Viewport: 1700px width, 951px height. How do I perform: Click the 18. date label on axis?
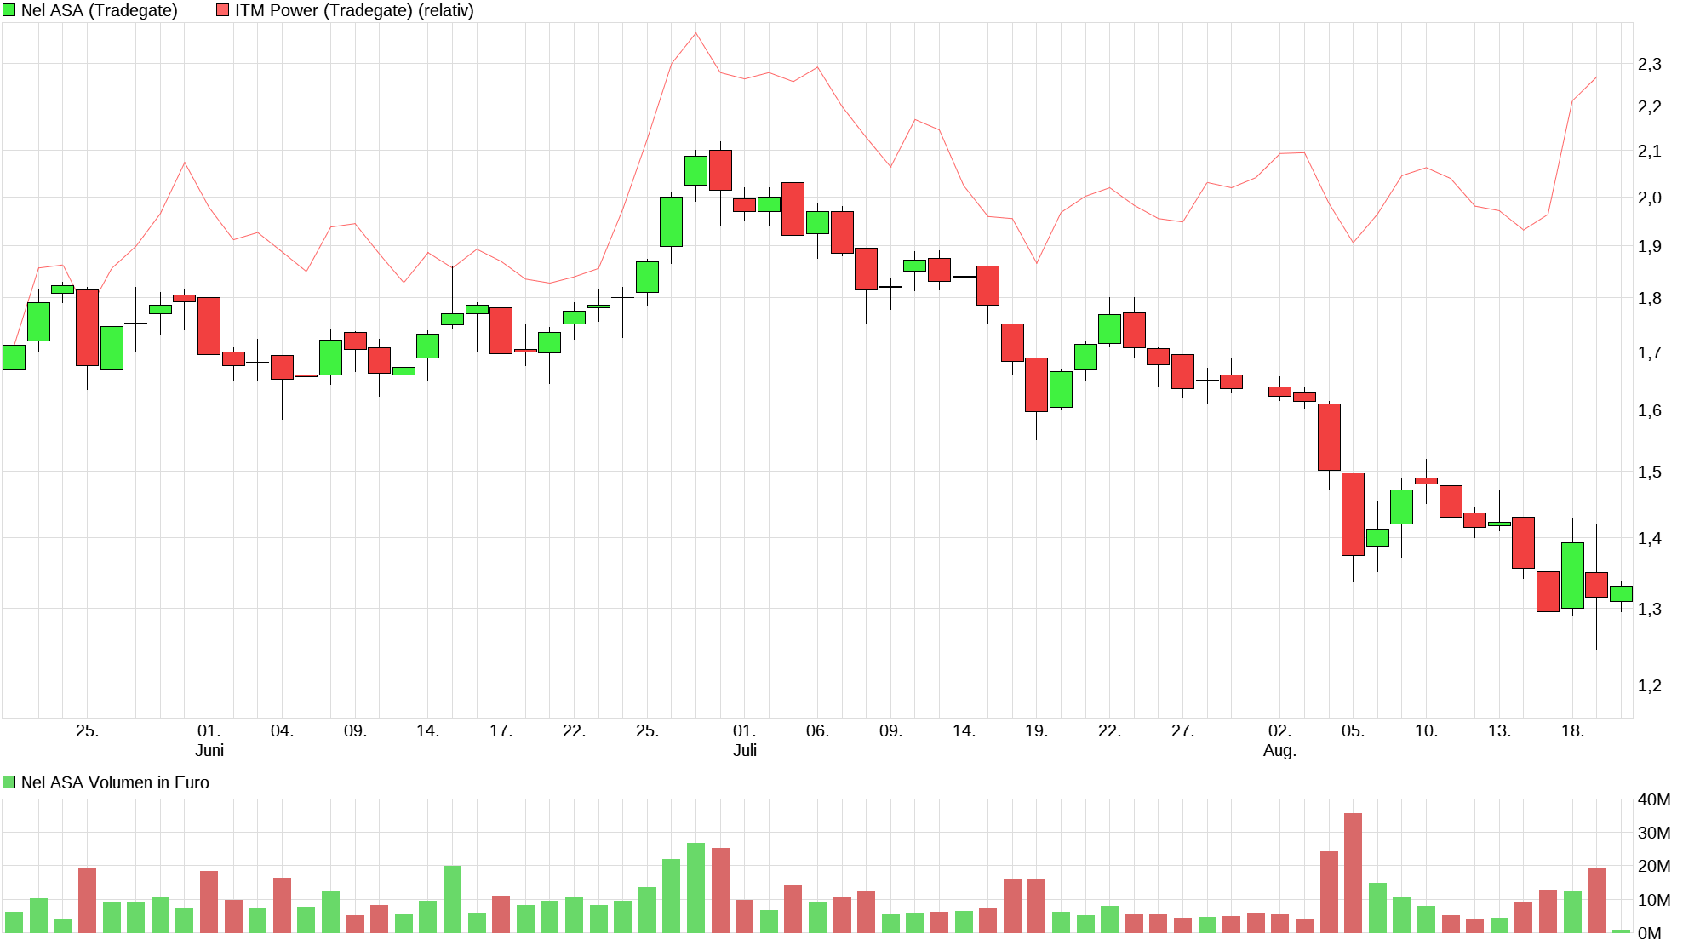tap(1571, 730)
